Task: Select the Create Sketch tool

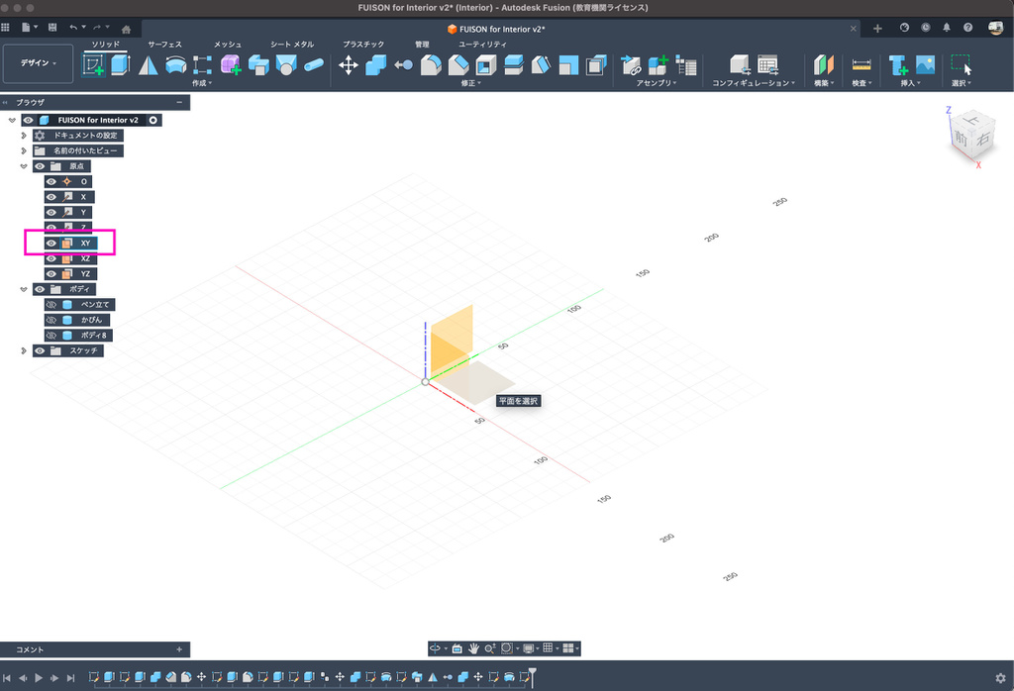Action: 93,65
